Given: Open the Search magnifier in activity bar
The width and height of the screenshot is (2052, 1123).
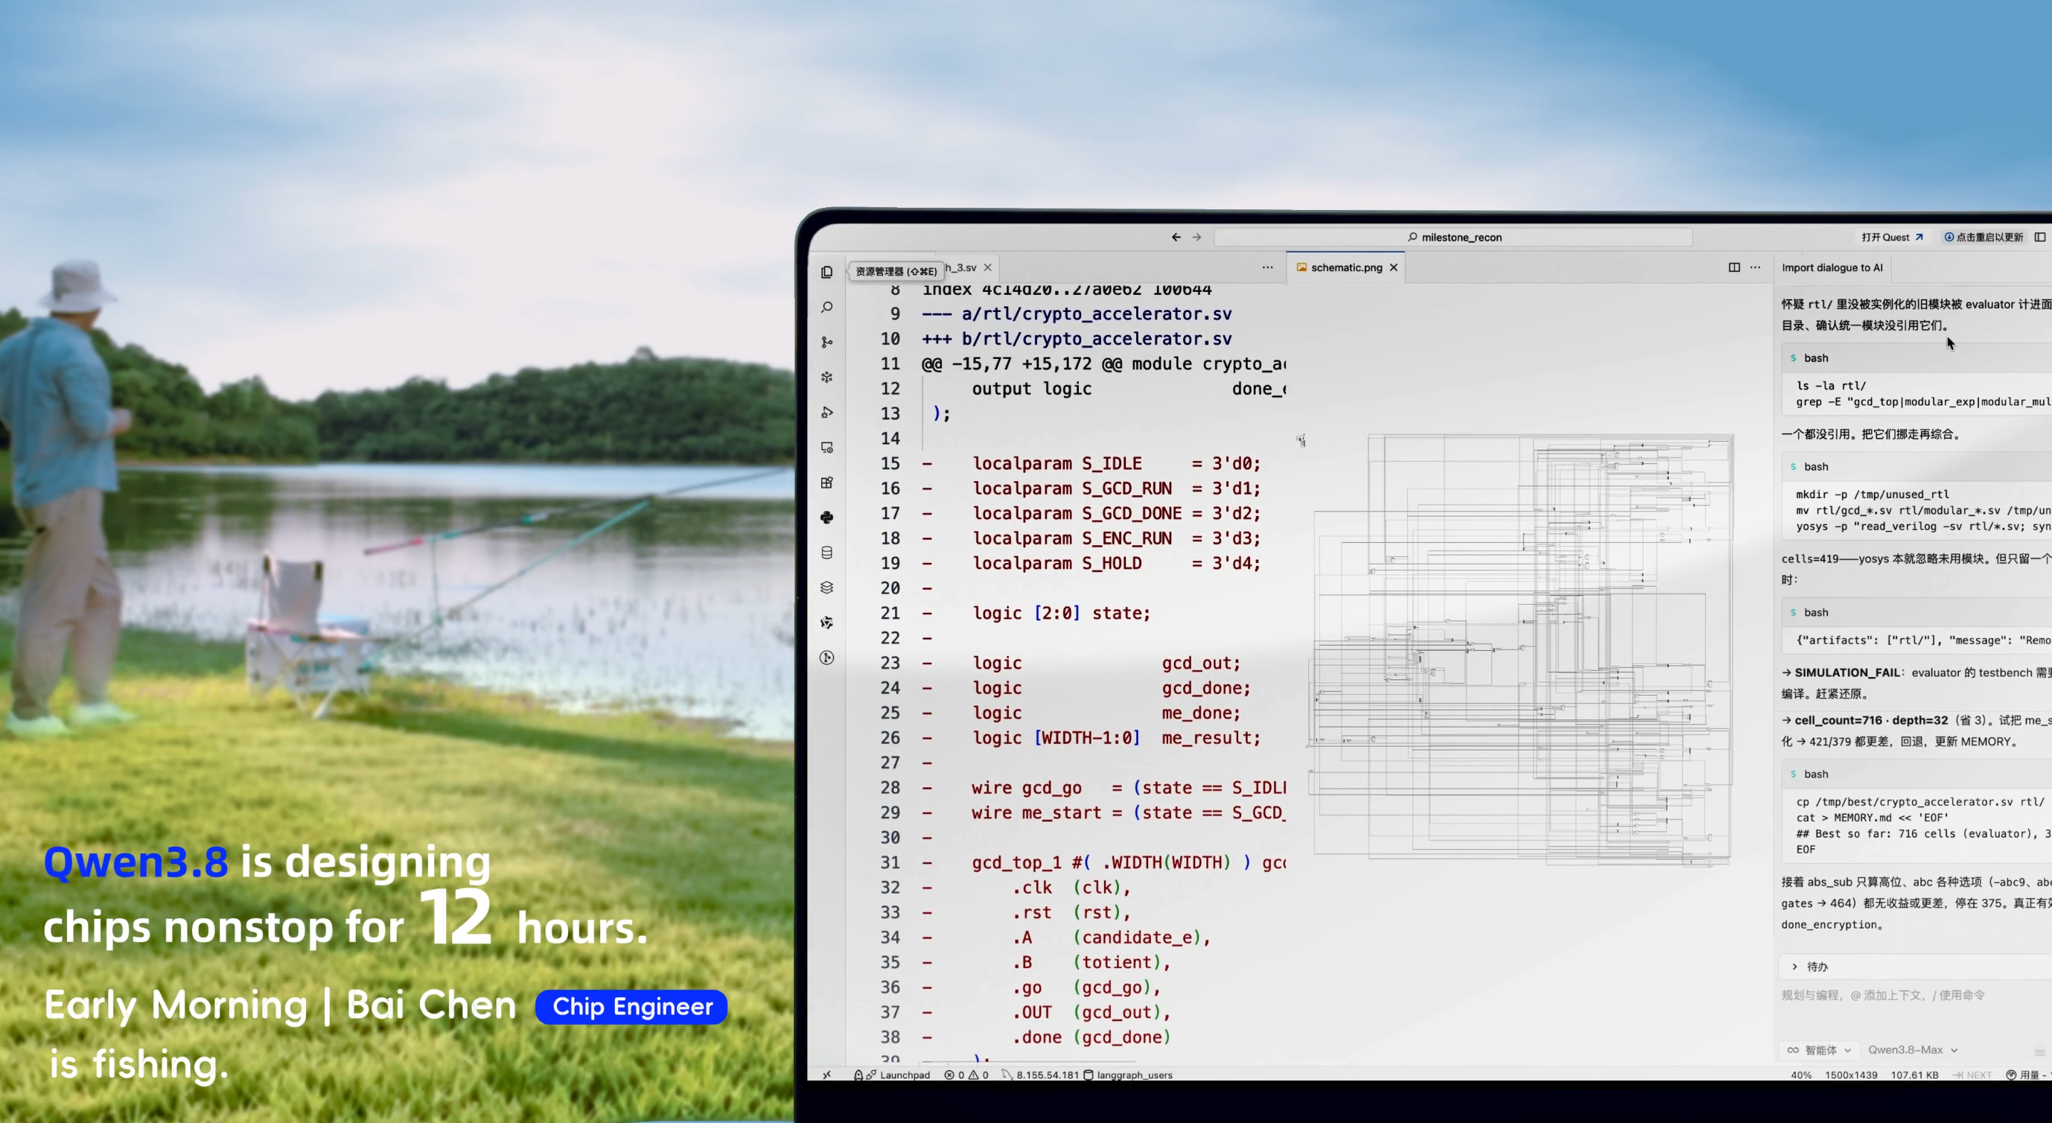Looking at the screenshot, I should tap(827, 308).
